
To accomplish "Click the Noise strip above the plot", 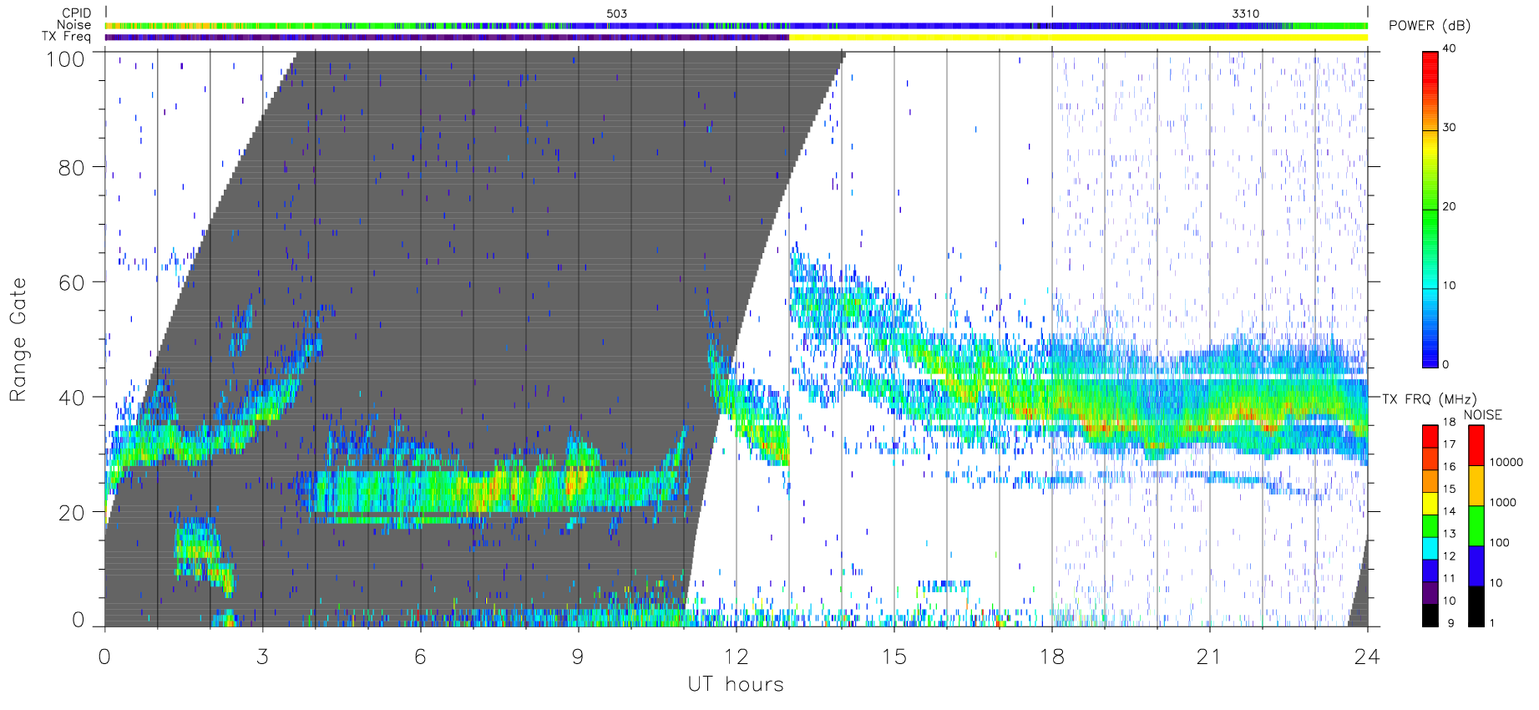I will click(737, 26).
